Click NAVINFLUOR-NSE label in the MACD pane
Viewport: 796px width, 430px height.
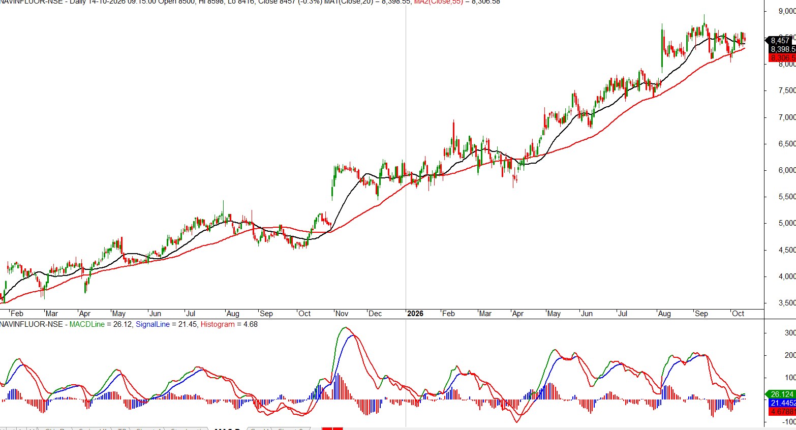[32, 324]
